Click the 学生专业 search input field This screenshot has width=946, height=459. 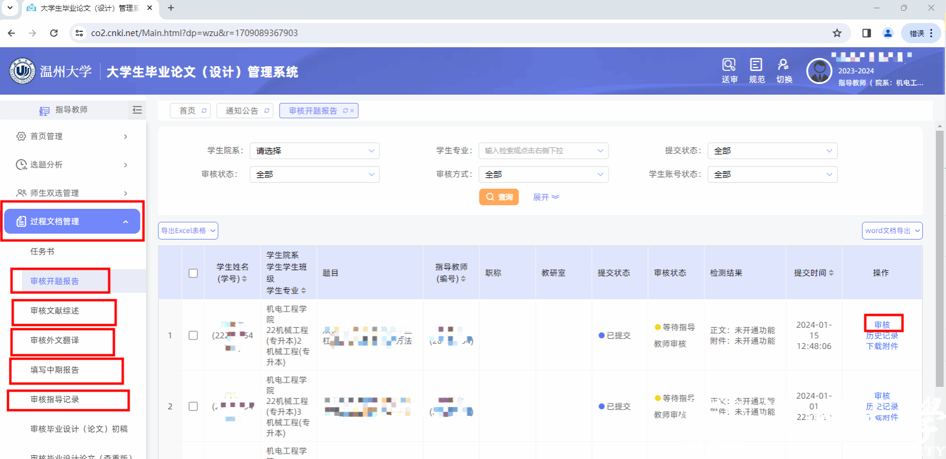click(x=539, y=151)
